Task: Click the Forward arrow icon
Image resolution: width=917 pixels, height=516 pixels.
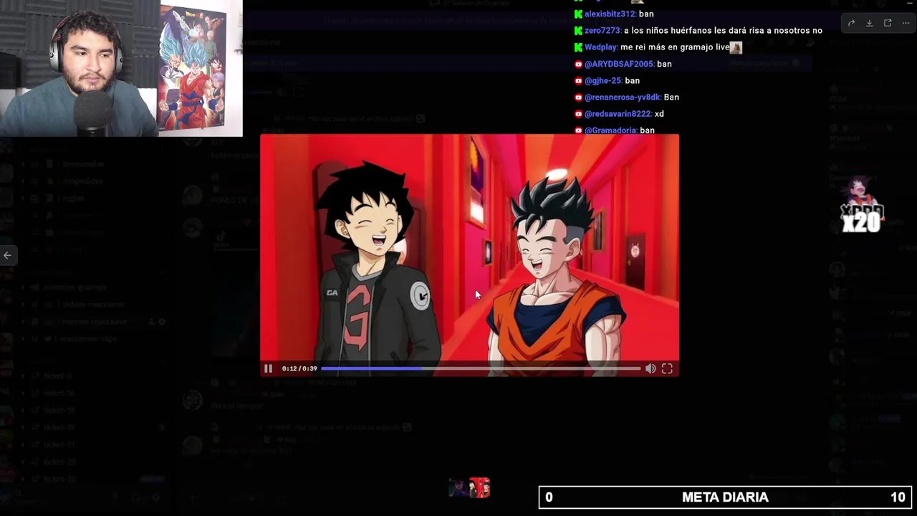Action: 851,23
